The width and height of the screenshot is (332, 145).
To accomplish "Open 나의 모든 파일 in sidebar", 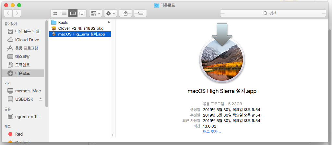I will 23,32.
